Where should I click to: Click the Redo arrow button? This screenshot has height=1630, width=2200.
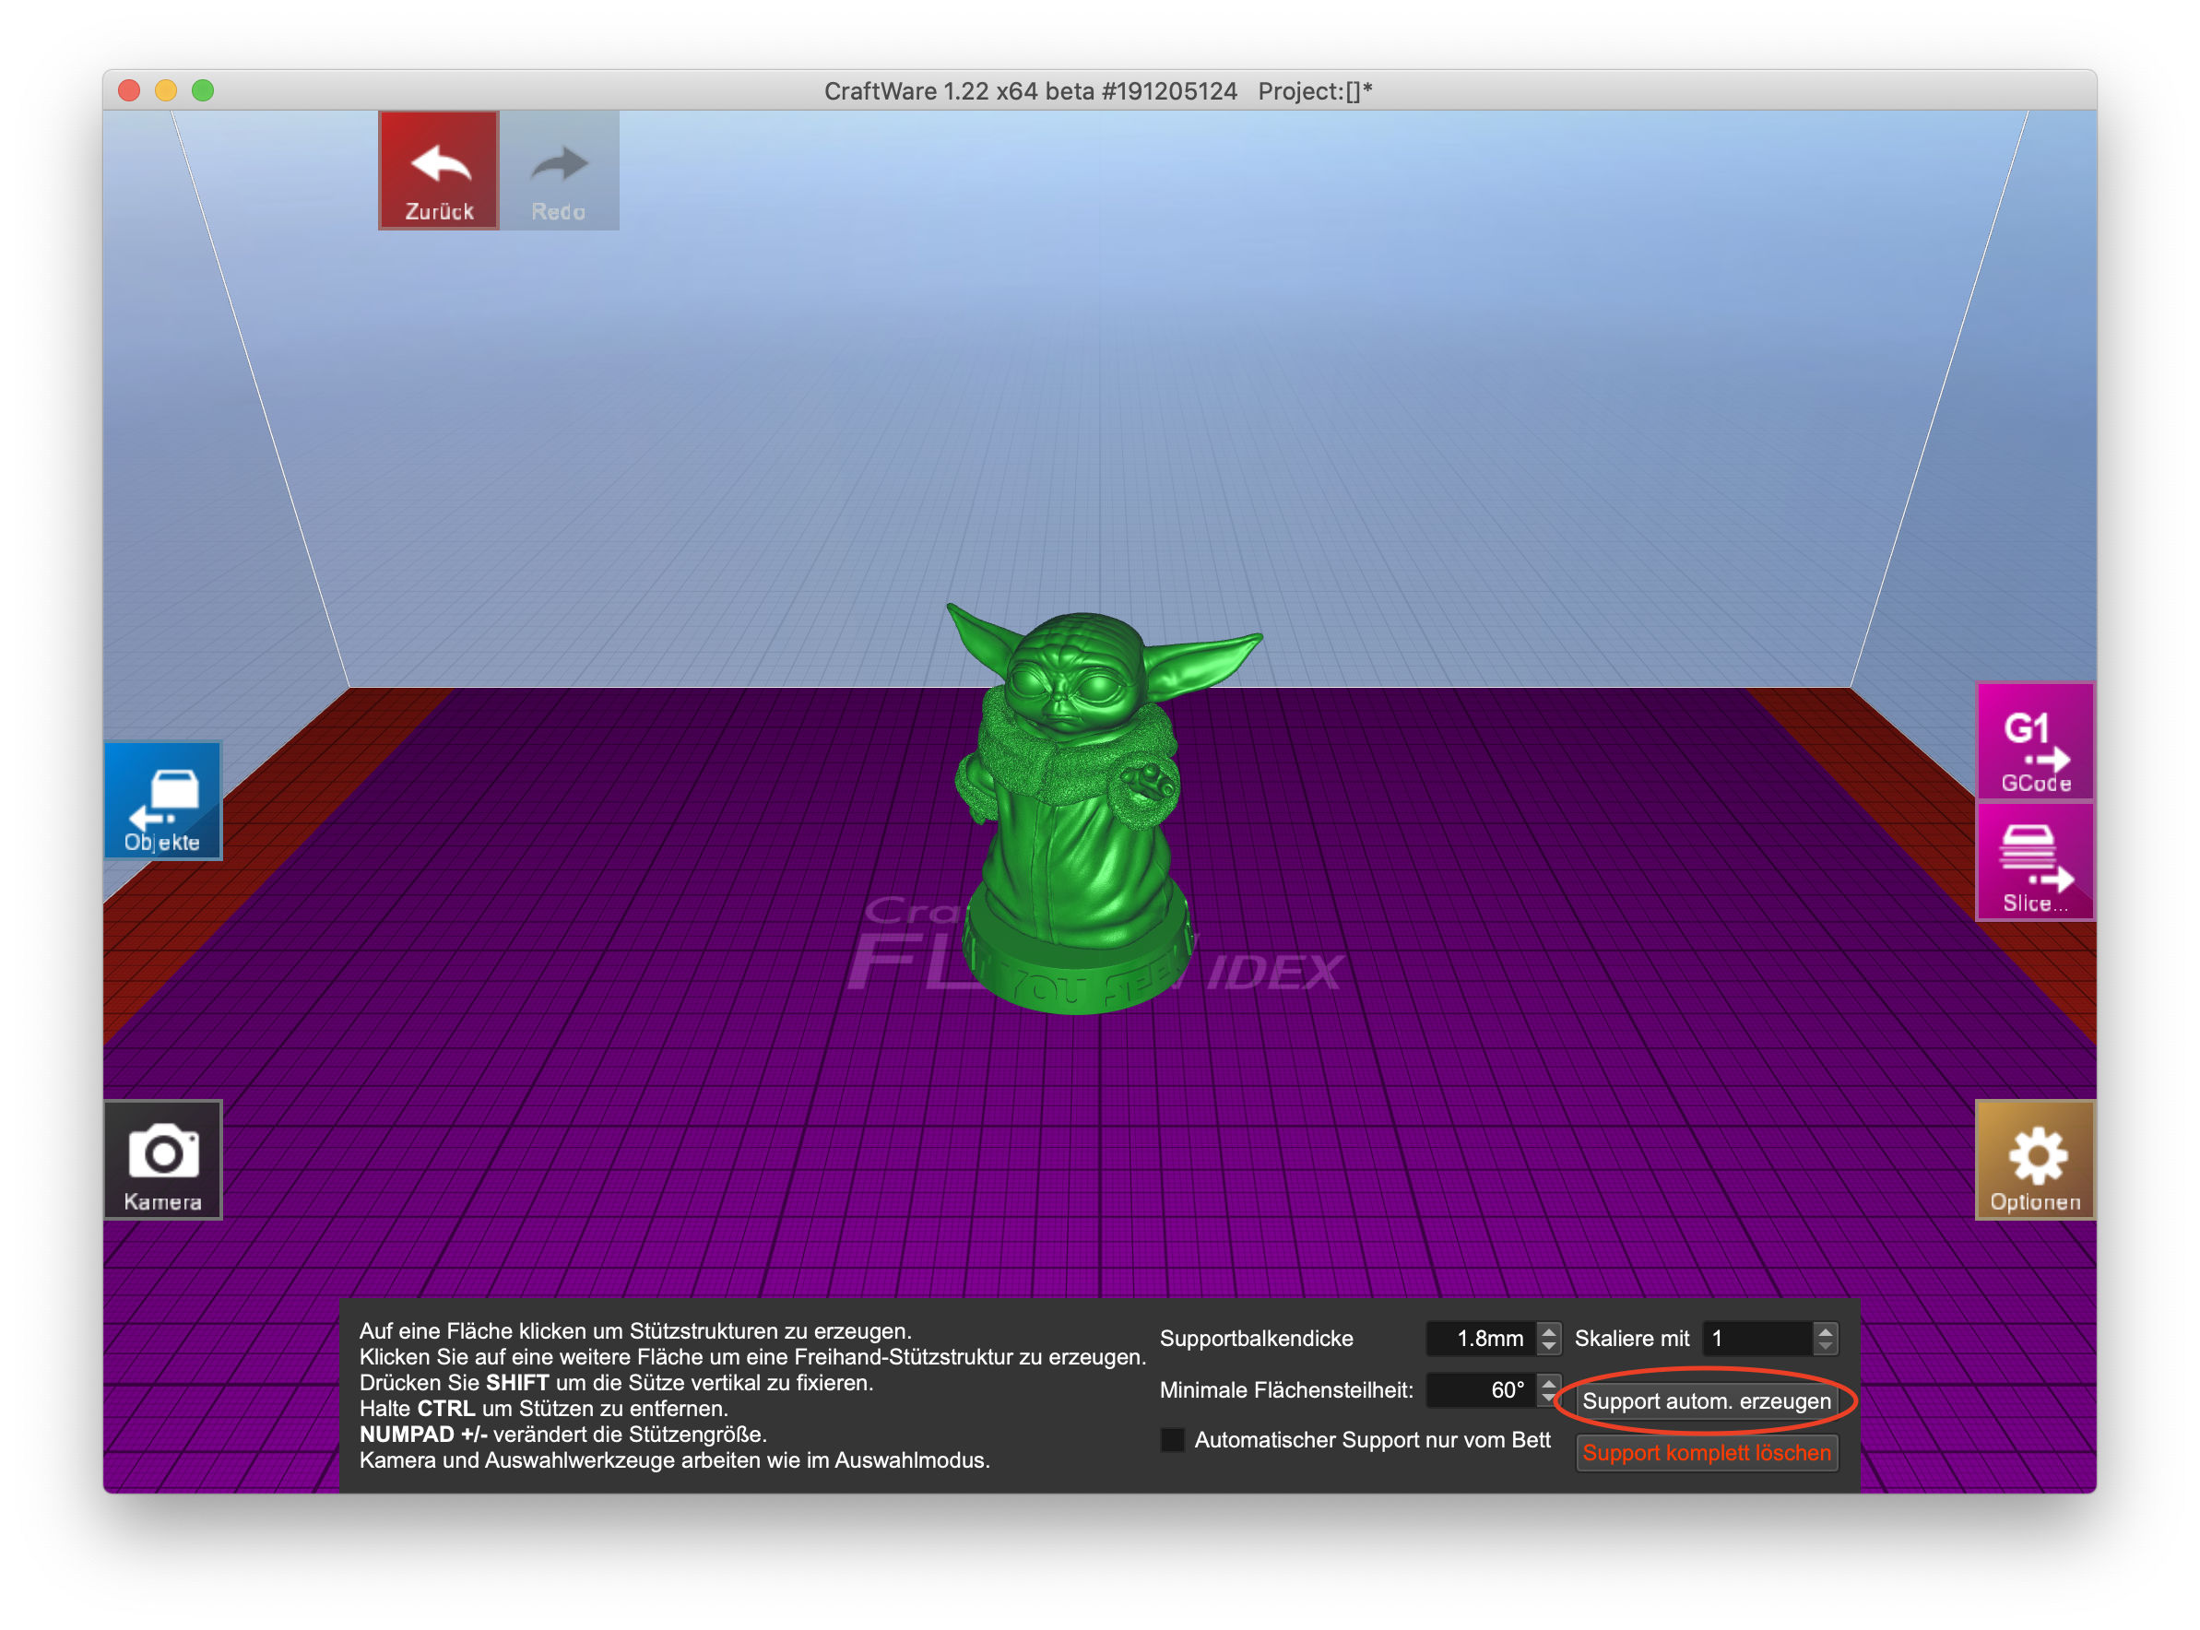560,171
